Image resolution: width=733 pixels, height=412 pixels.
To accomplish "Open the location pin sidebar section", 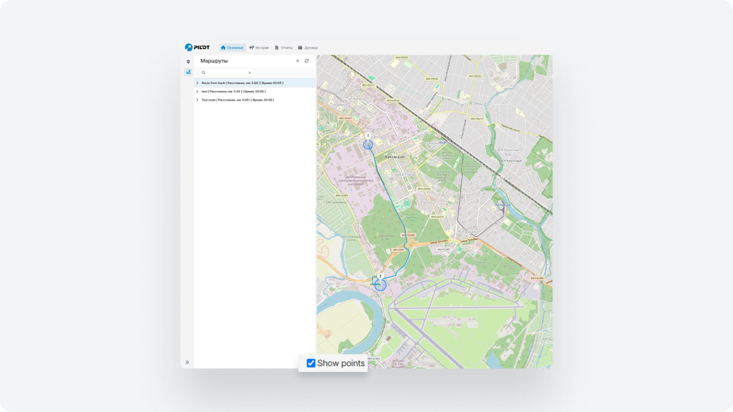I will pos(188,62).
